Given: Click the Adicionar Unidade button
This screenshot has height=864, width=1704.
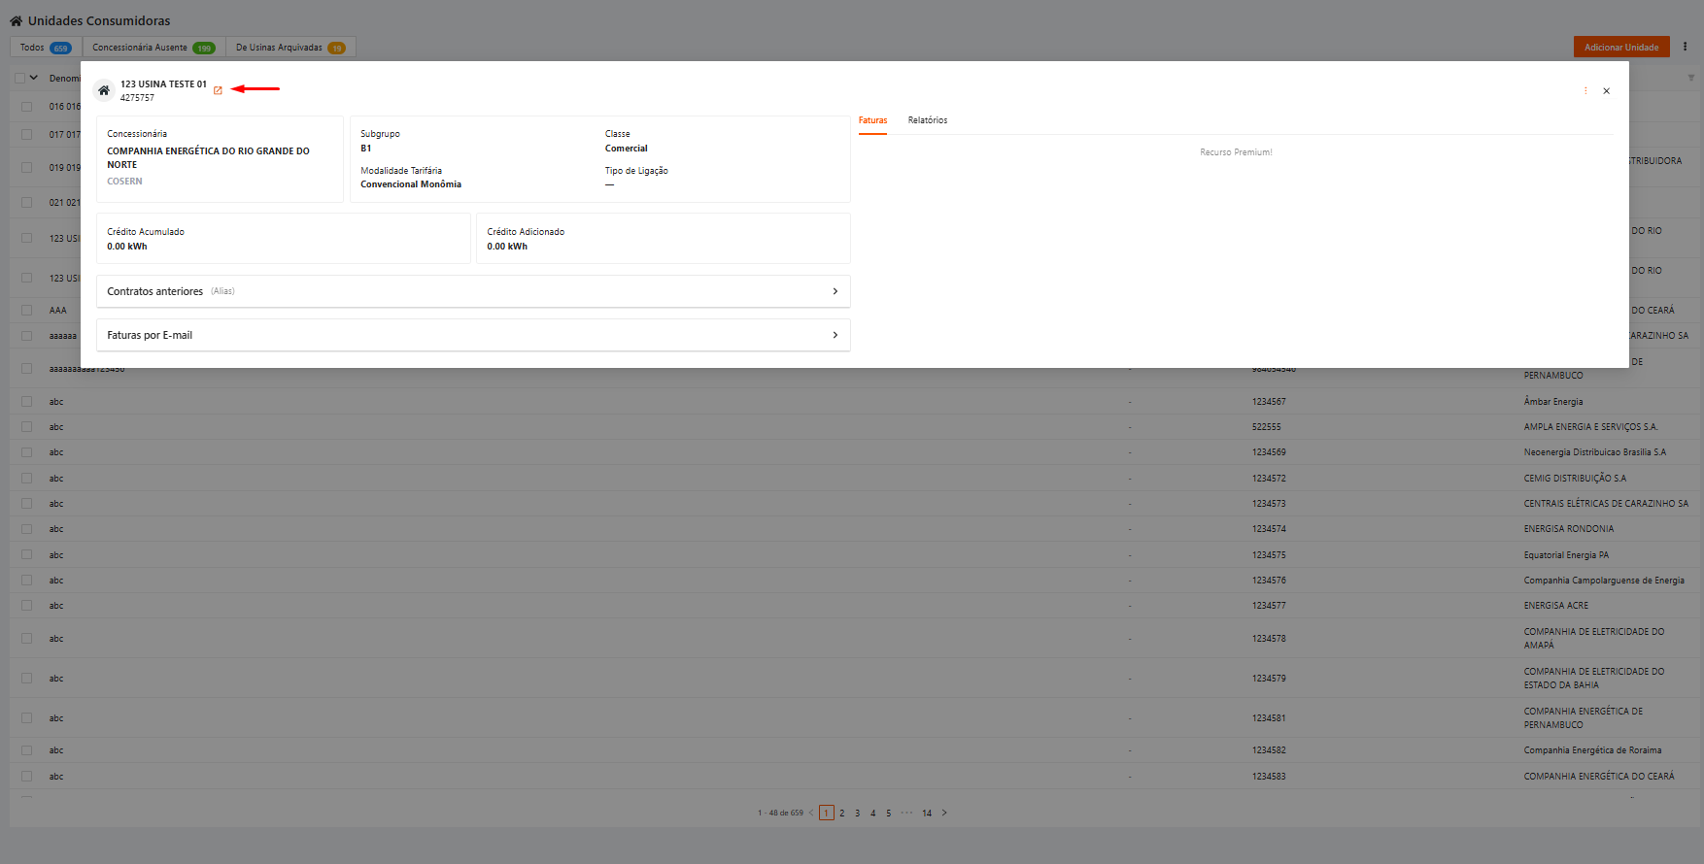Looking at the screenshot, I should coord(1621,47).
